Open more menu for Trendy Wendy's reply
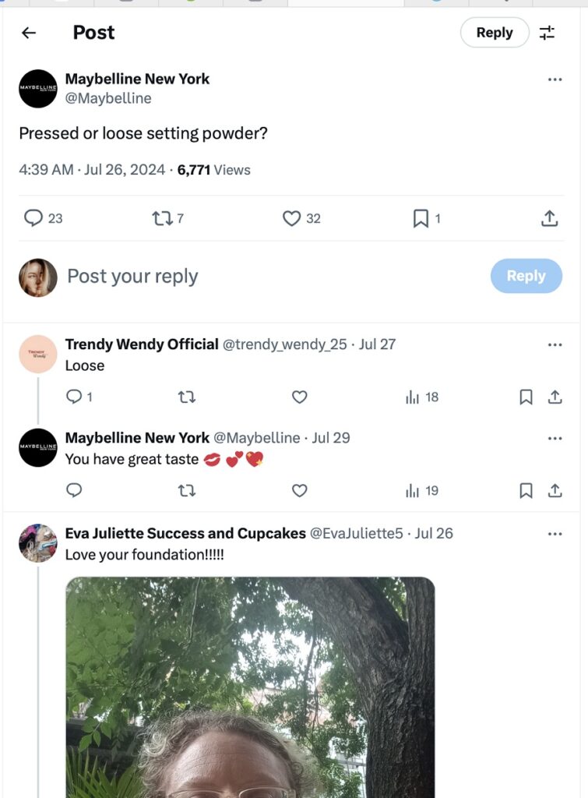Viewport: 588px width, 798px height. tap(555, 344)
